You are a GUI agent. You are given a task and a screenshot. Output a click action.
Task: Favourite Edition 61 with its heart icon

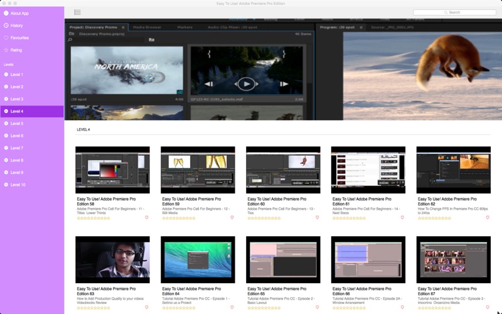tap(402, 217)
